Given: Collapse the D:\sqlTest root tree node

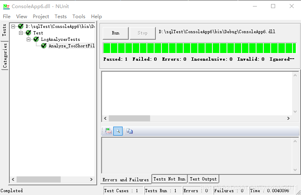Looking at the screenshot, I should [13, 26].
